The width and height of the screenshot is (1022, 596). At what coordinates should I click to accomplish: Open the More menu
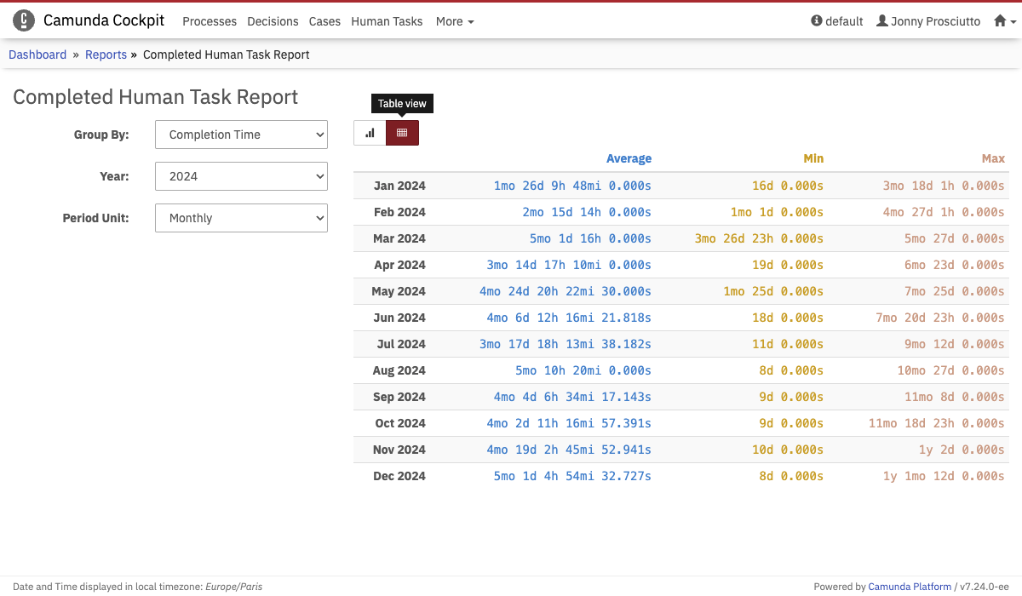454,21
